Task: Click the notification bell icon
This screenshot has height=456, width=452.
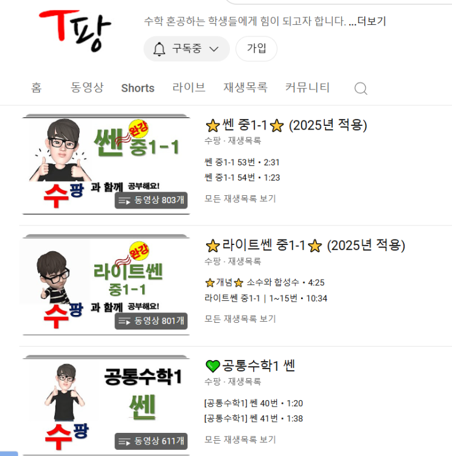Action: coord(159,49)
